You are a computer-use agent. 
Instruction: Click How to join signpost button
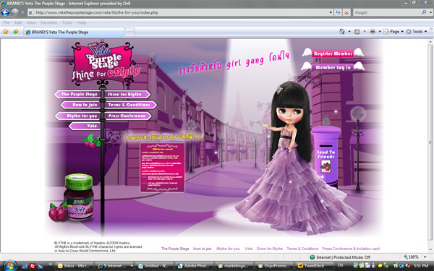coord(81,105)
